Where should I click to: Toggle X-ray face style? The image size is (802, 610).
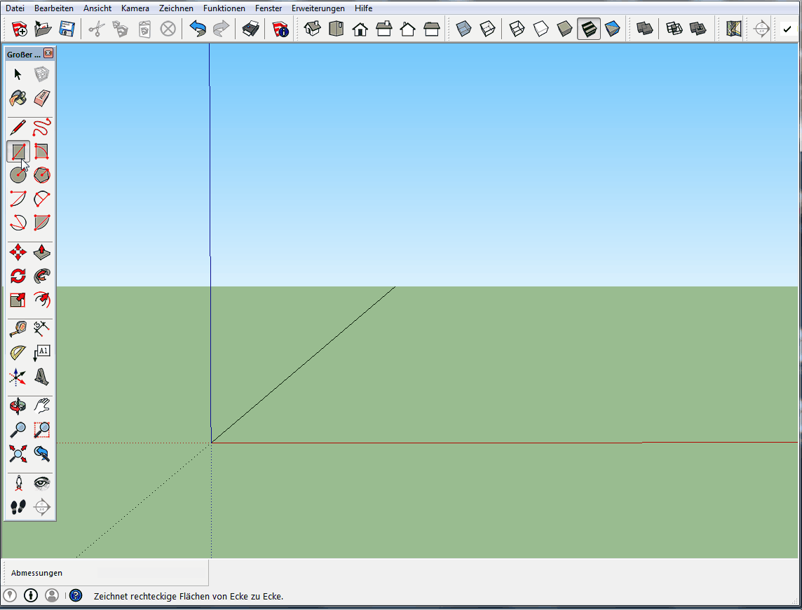[x=464, y=29]
